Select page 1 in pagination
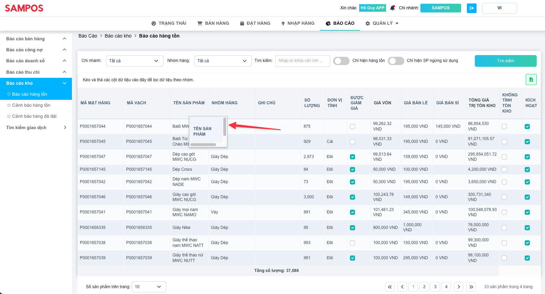This screenshot has width=545, height=294. 413,287
